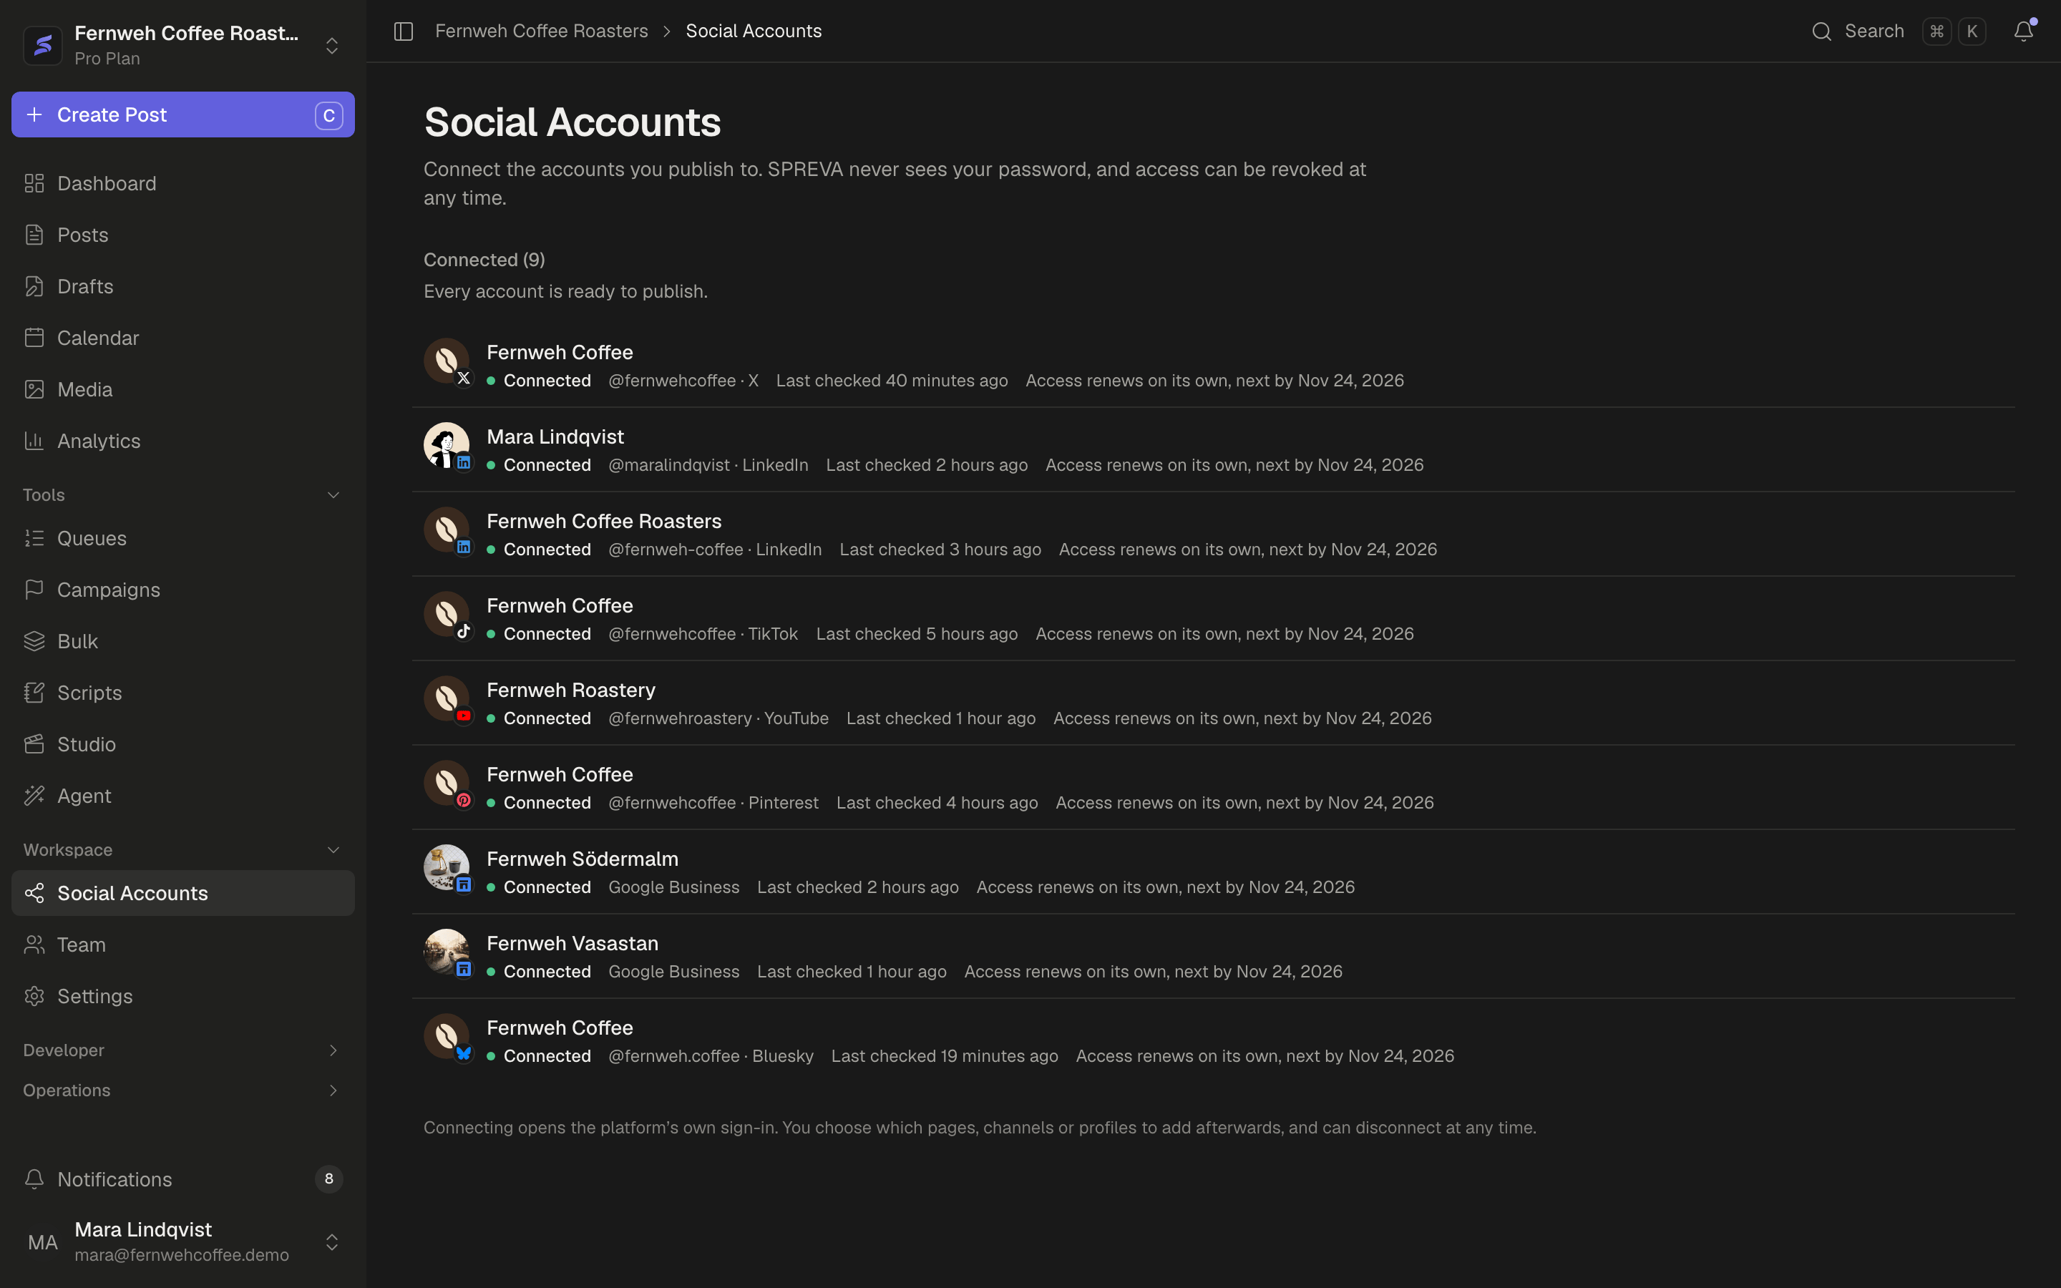
Task: Click the Fernweh Vasastan avatar
Action: (x=447, y=952)
